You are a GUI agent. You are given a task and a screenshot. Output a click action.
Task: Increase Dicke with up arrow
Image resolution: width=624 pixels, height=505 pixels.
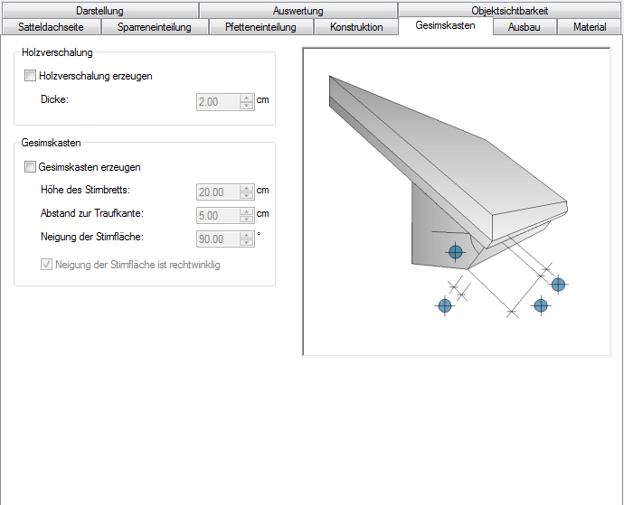tap(247, 98)
